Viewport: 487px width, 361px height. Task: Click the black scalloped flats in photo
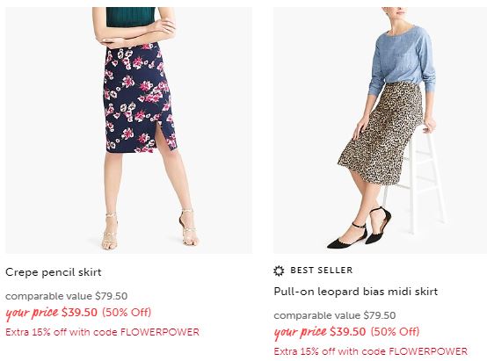[x=360, y=228]
